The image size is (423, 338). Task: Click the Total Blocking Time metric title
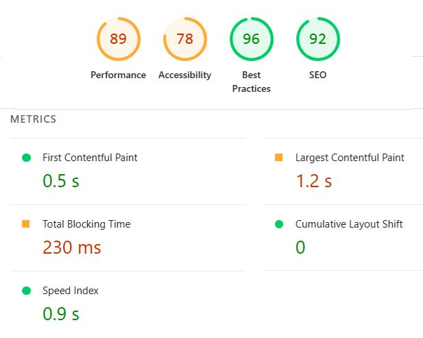coord(86,224)
